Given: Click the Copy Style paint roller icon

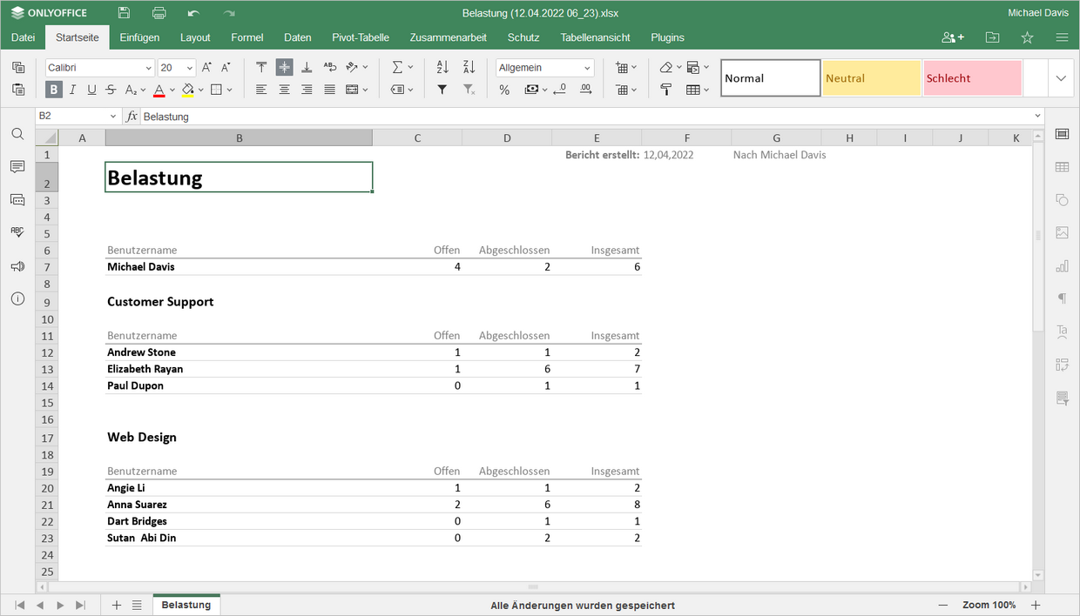Looking at the screenshot, I should [665, 89].
